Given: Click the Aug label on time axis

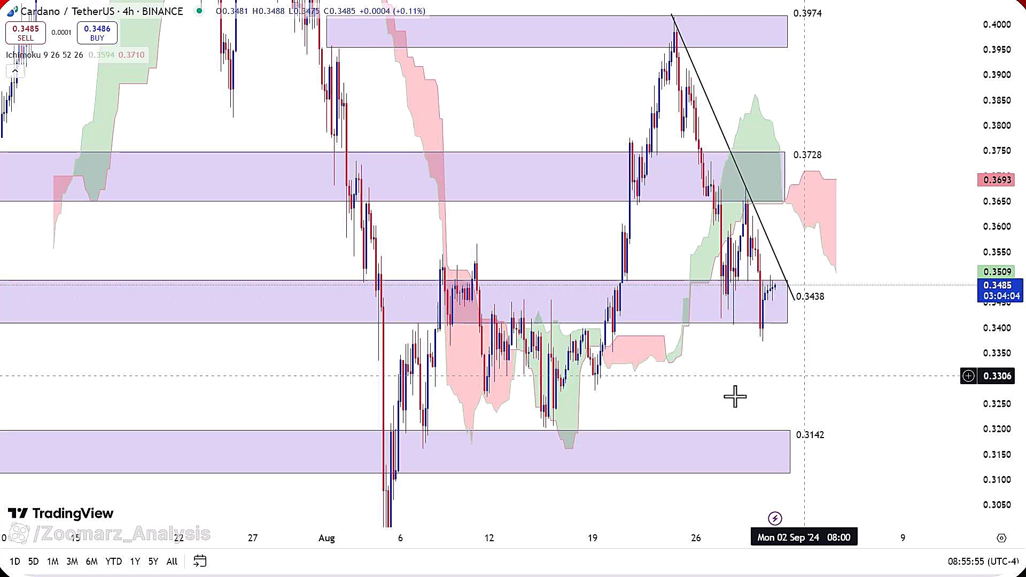Looking at the screenshot, I should coord(327,538).
